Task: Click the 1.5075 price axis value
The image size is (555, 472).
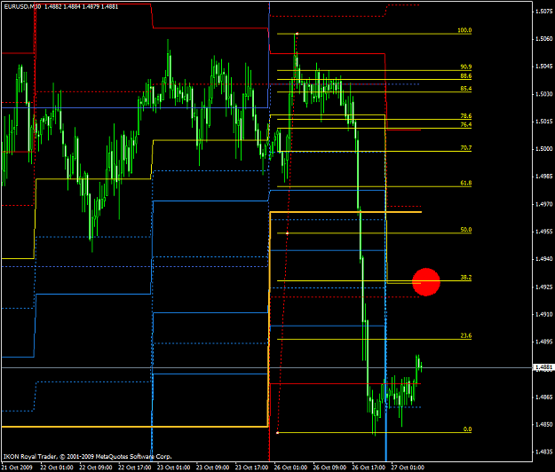Action: 543,12
